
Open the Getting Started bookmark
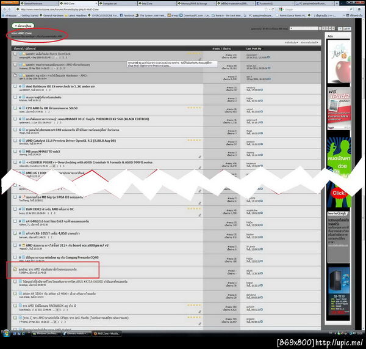point(28,15)
